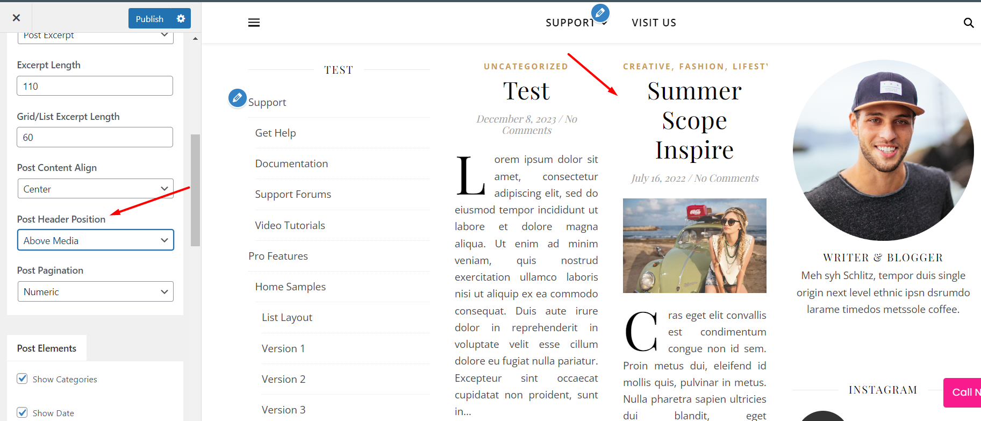Viewport: 981px width, 421px height.
Task: Open the Documentation link
Action: pyautogui.click(x=291, y=163)
